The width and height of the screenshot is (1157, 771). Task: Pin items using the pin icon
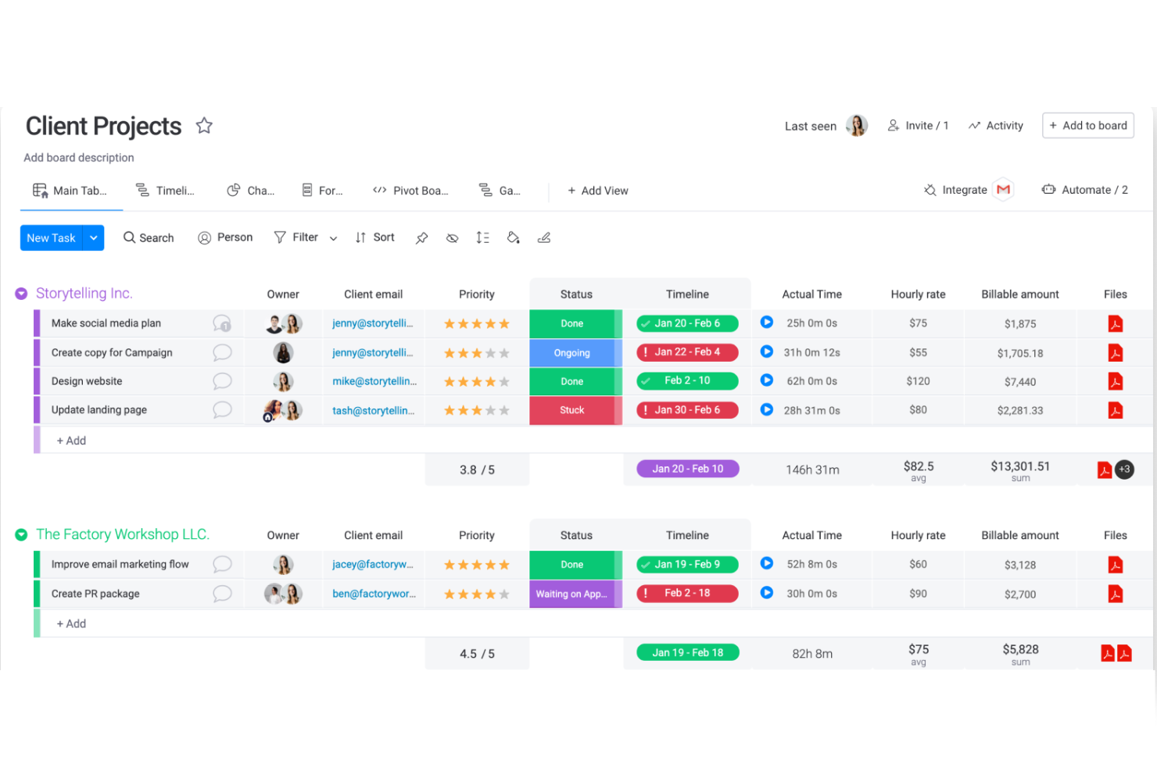point(421,237)
